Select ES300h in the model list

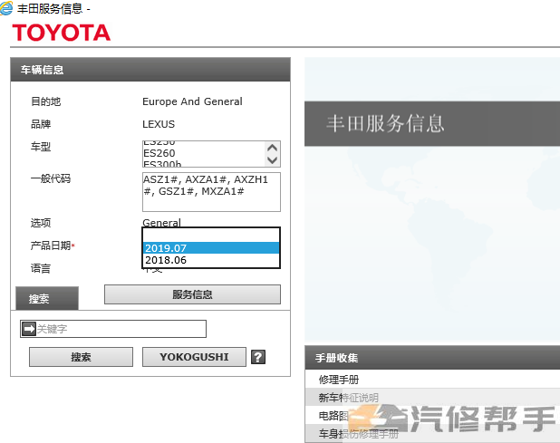coord(162,164)
